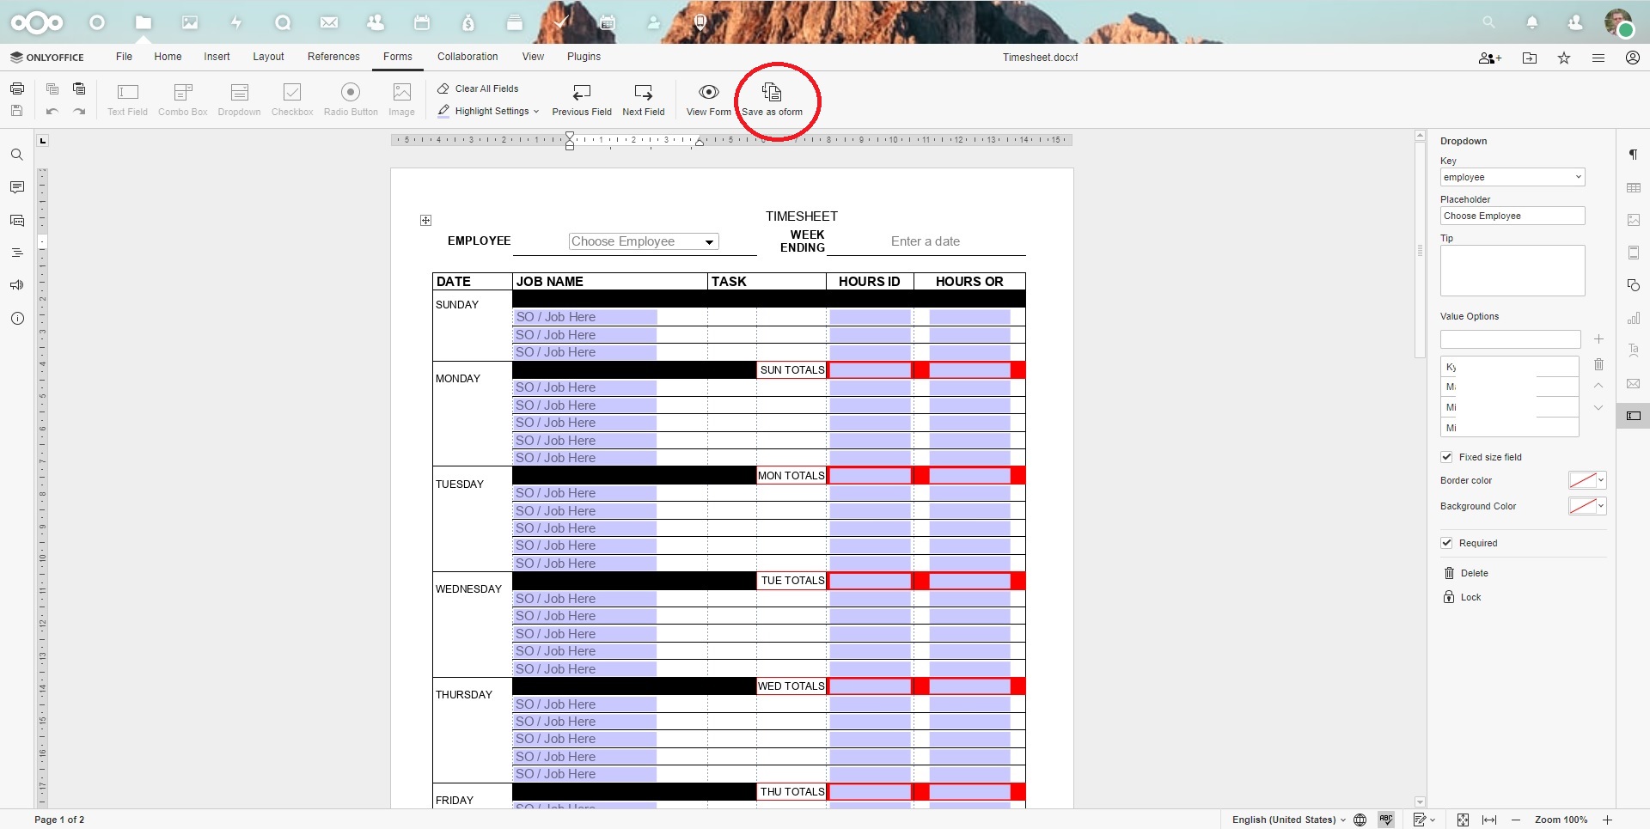Image resolution: width=1650 pixels, height=829 pixels.
Task: Open Nextcloud notifications bell
Action: [1531, 22]
